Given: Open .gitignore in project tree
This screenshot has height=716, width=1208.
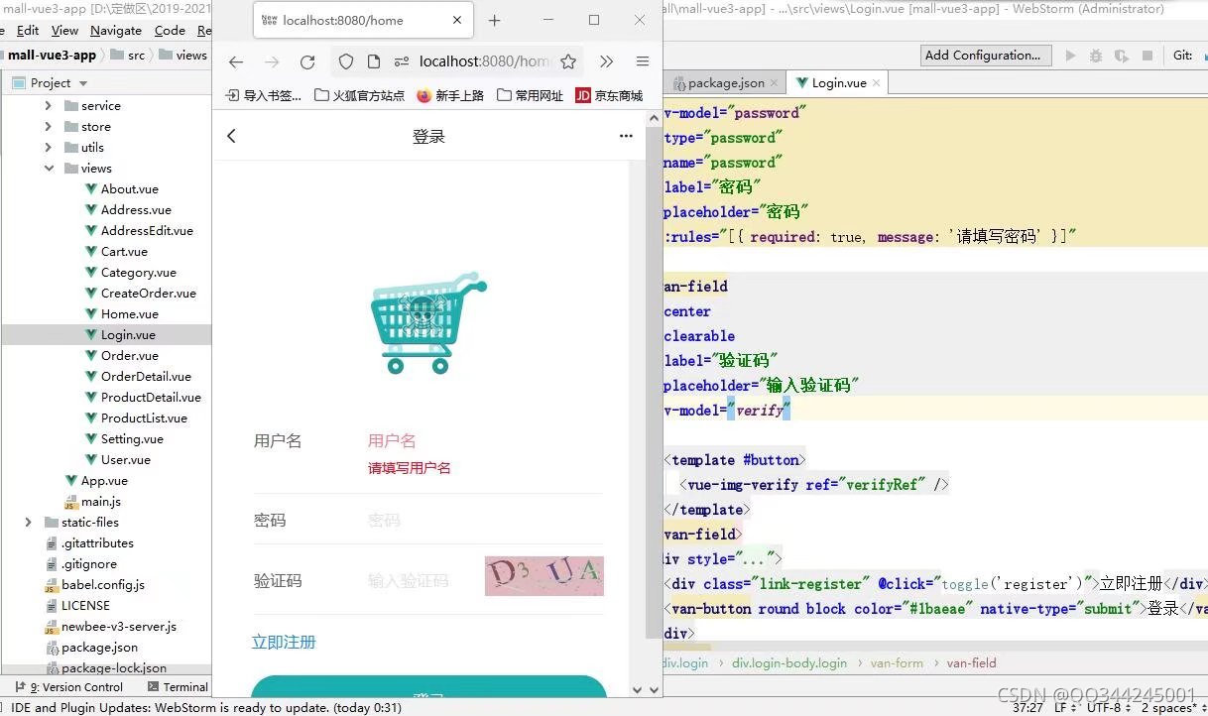Looking at the screenshot, I should coord(88,563).
